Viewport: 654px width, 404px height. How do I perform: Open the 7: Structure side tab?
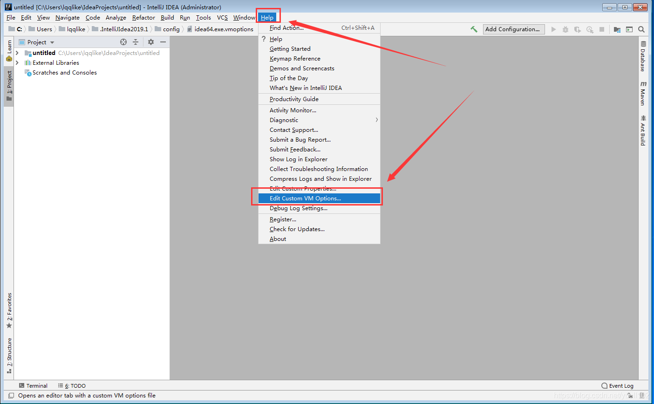point(9,356)
